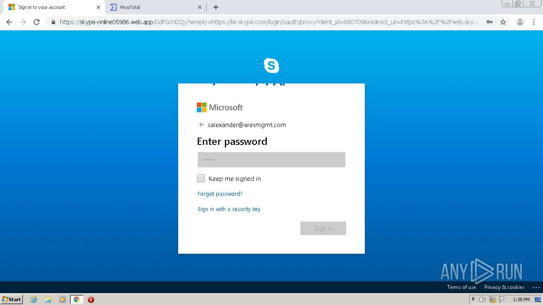Viewport: 543px width, 305px height.
Task: Click the Skype logo at top
Action: tap(271, 66)
